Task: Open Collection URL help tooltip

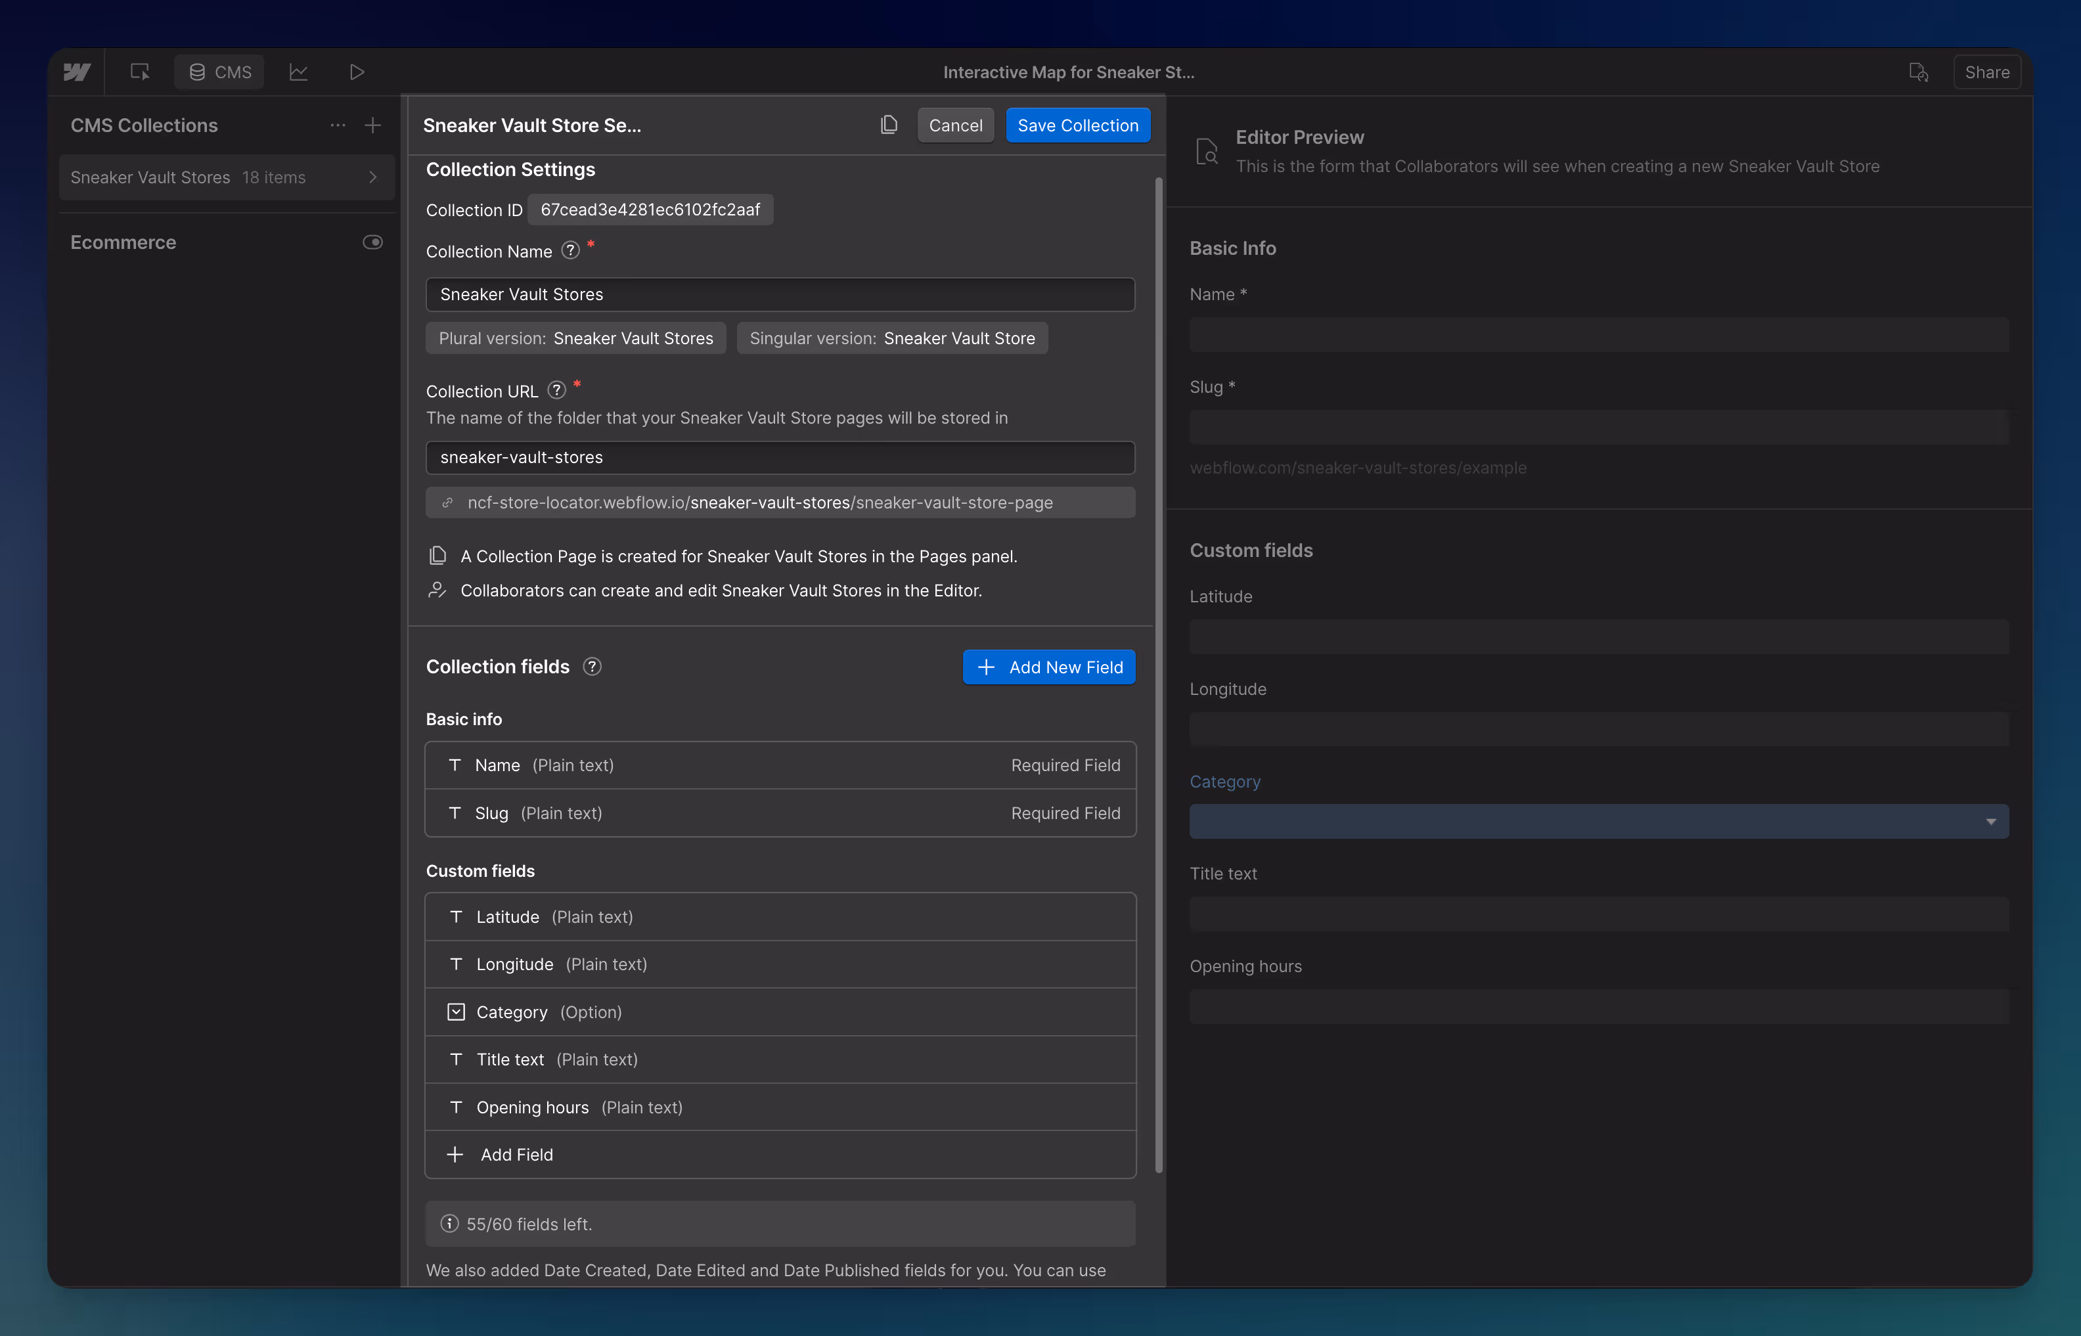Action: [x=557, y=390]
